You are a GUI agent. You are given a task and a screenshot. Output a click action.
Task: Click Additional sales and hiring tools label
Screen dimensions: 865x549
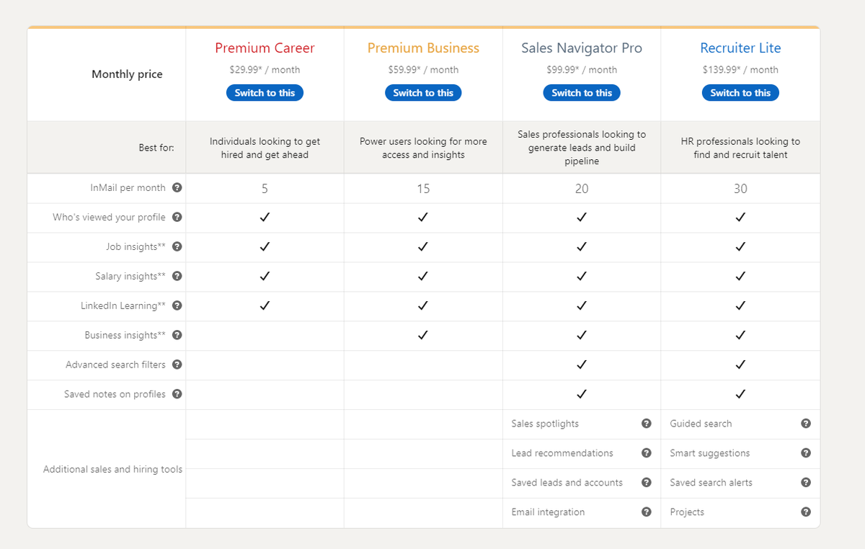(x=112, y=470)
